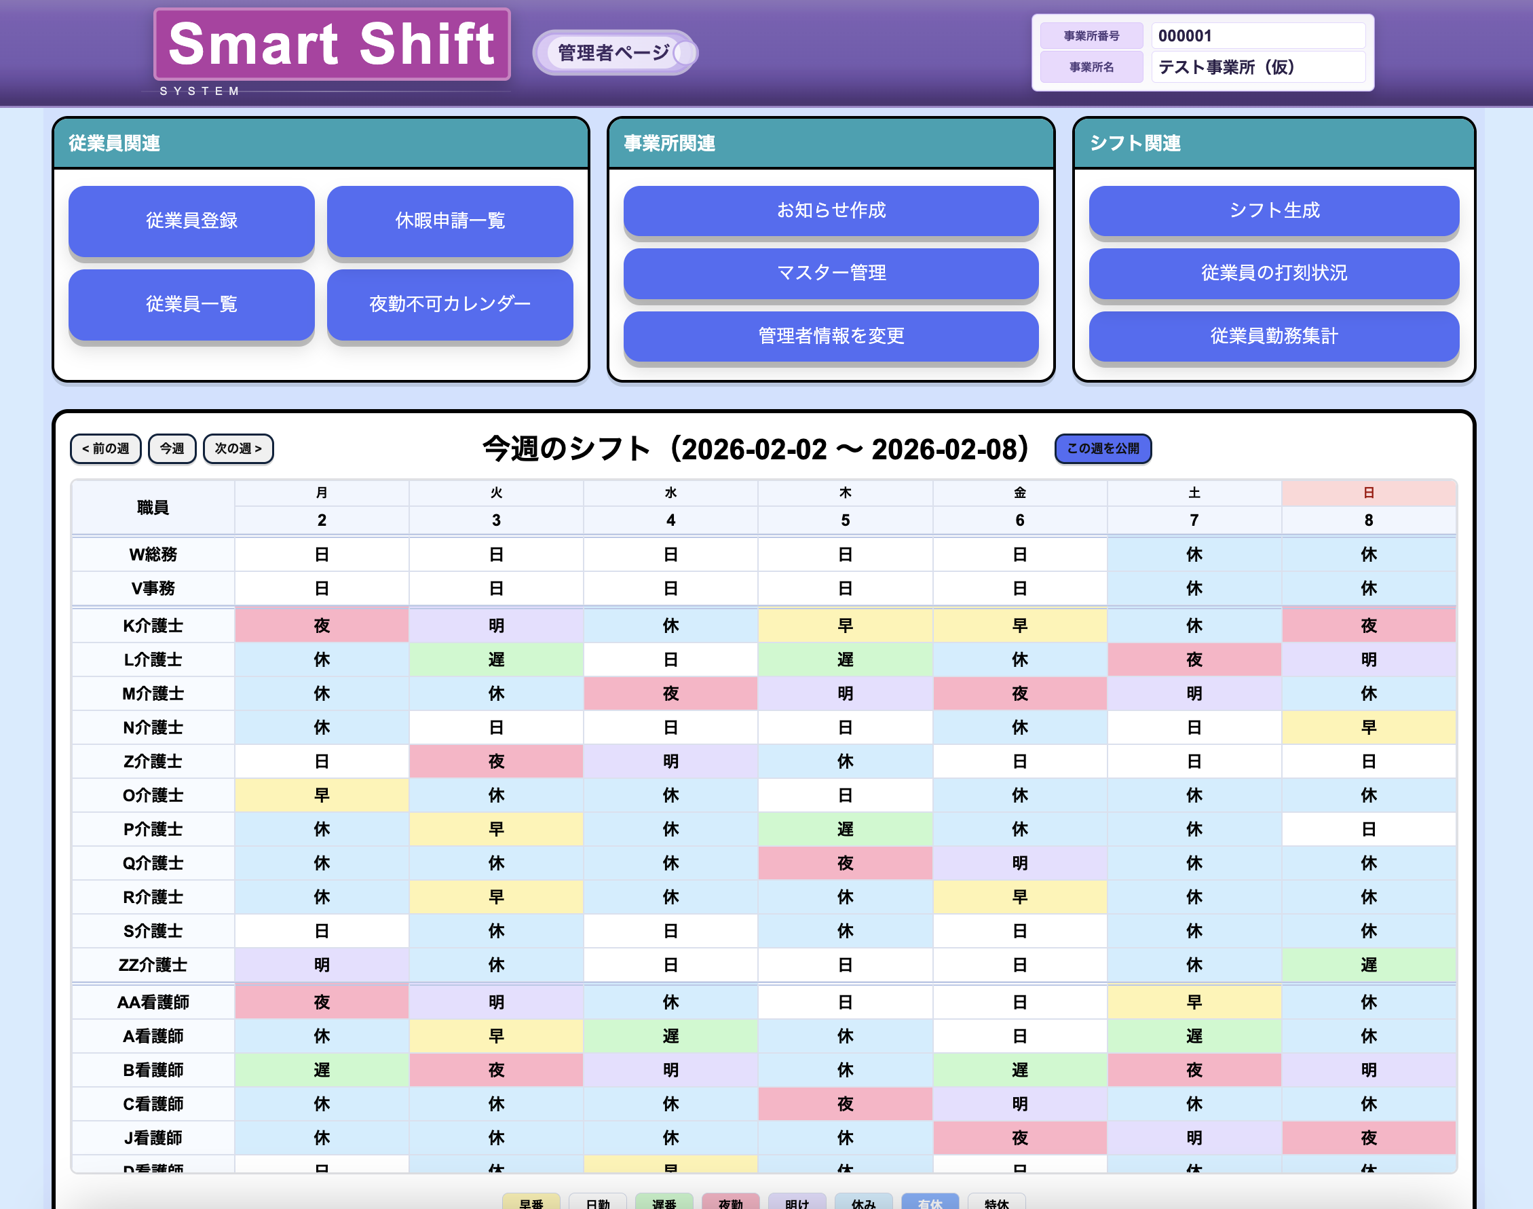Open マスター管理
1533x1209 pixels.
[x=831, y=273]
